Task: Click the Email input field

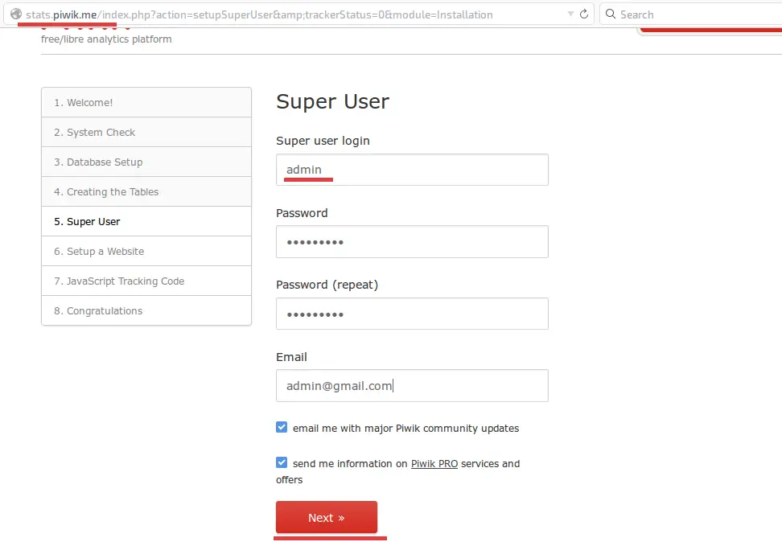Action: pos(412,385)
